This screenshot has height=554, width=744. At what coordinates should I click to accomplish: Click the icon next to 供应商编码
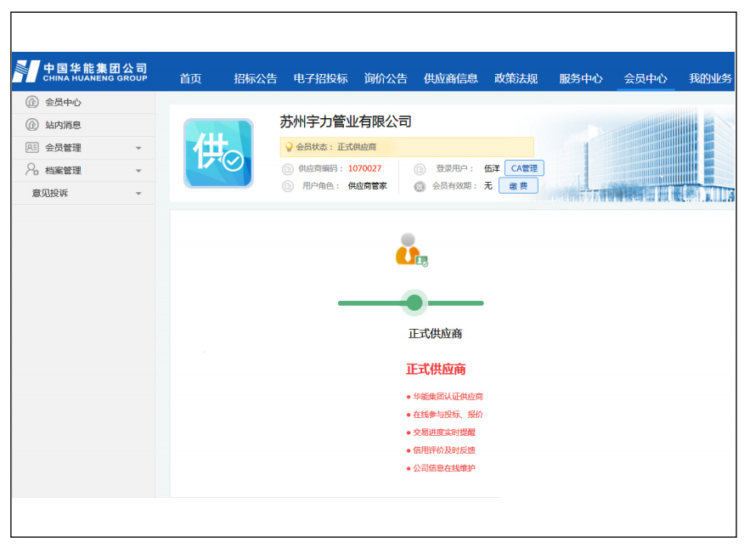288,169
